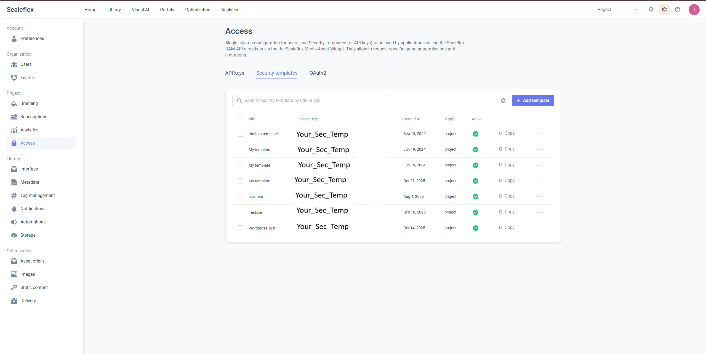Switch to the API keys tab

pyautogui.click(x=235, y=73)
